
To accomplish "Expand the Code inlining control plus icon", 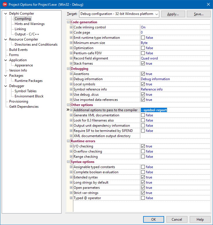I will click(71, 27).
